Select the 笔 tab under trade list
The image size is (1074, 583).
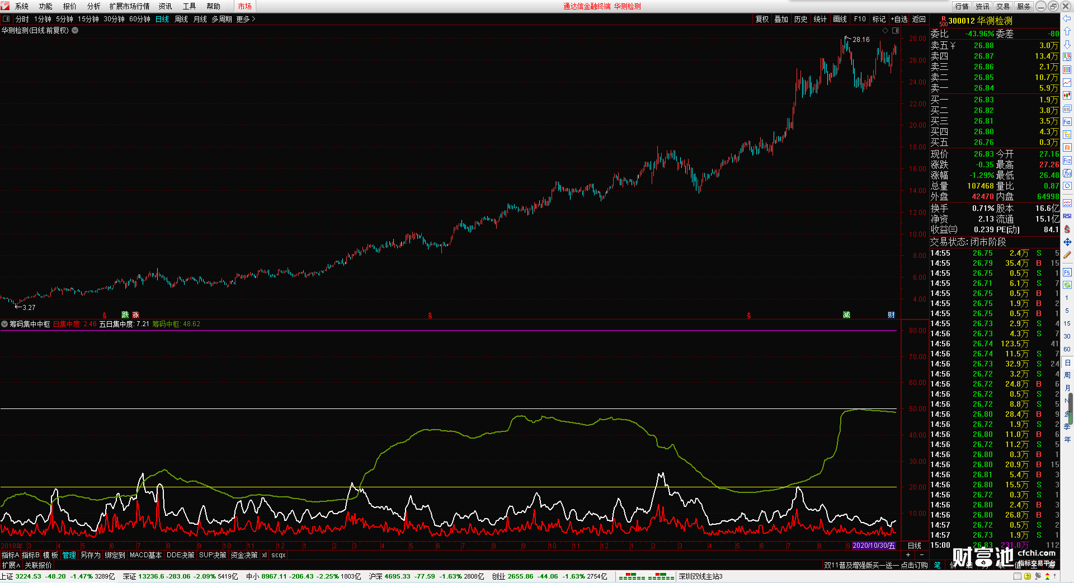[x=937, y=565]
